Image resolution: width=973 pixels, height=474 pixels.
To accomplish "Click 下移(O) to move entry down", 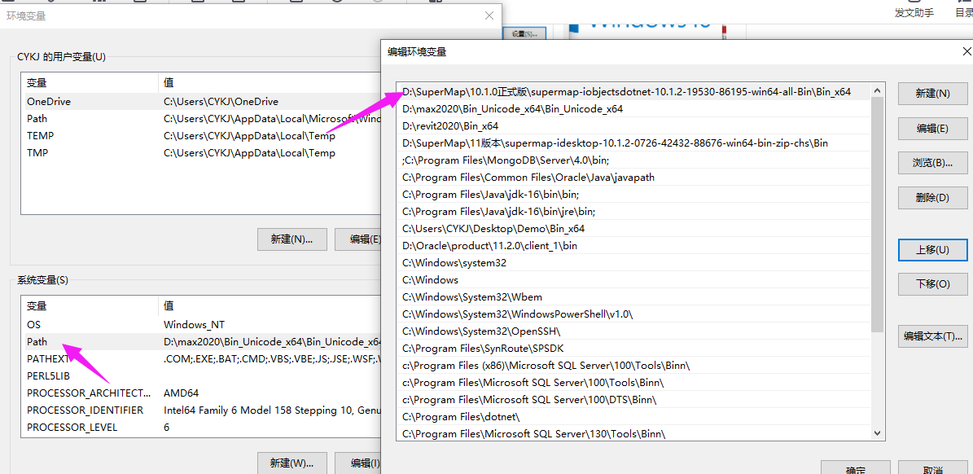I will tap(931, 283).
